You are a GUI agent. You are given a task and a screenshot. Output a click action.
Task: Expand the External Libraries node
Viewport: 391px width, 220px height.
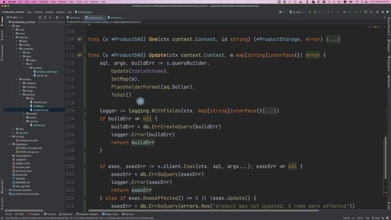(x=6, y=190)
